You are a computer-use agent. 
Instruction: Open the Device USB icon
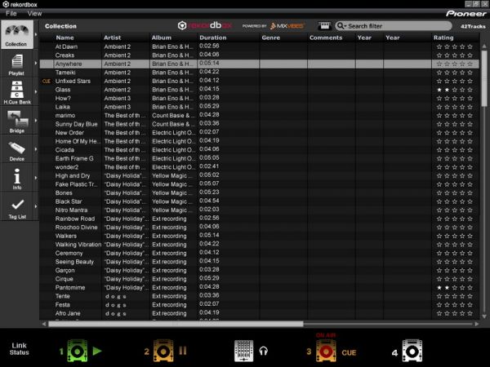(x=17, y=150)
